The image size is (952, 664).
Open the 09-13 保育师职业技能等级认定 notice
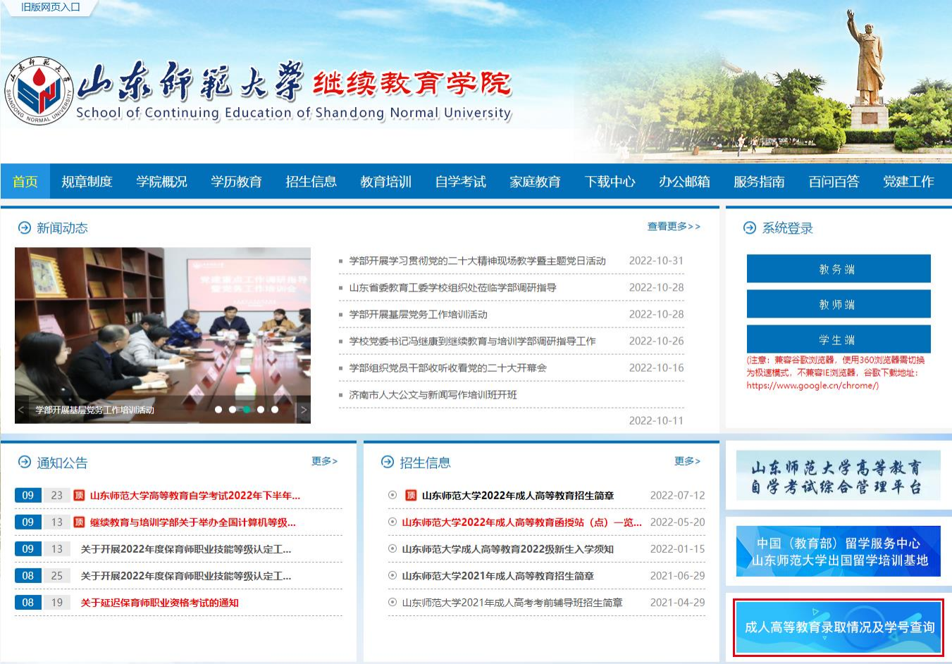click(x=186, y=549)
